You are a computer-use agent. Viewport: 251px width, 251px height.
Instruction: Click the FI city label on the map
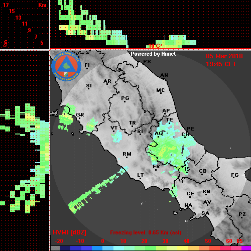tap(87, 65)
